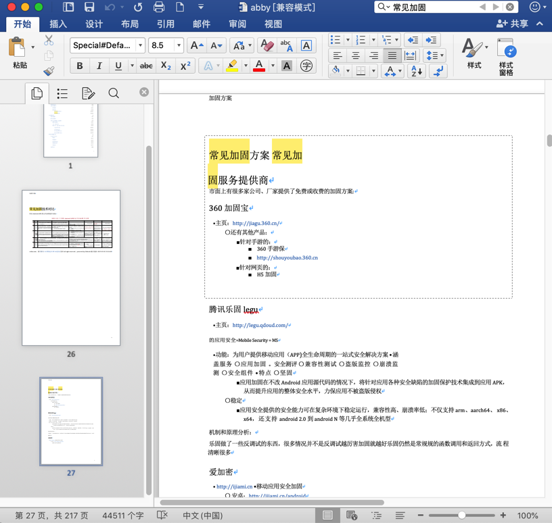Click the Paste clipboard icon

pos(17,47)
